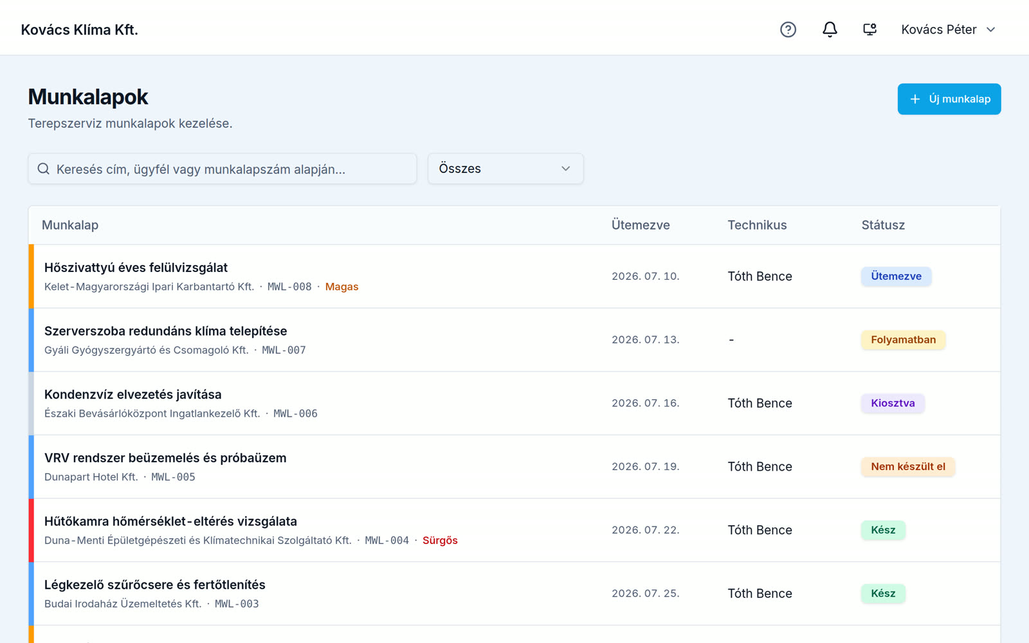Sort by Munkalap column header
The width and height of the screenshot is (1029, 643).
(70, 225)
